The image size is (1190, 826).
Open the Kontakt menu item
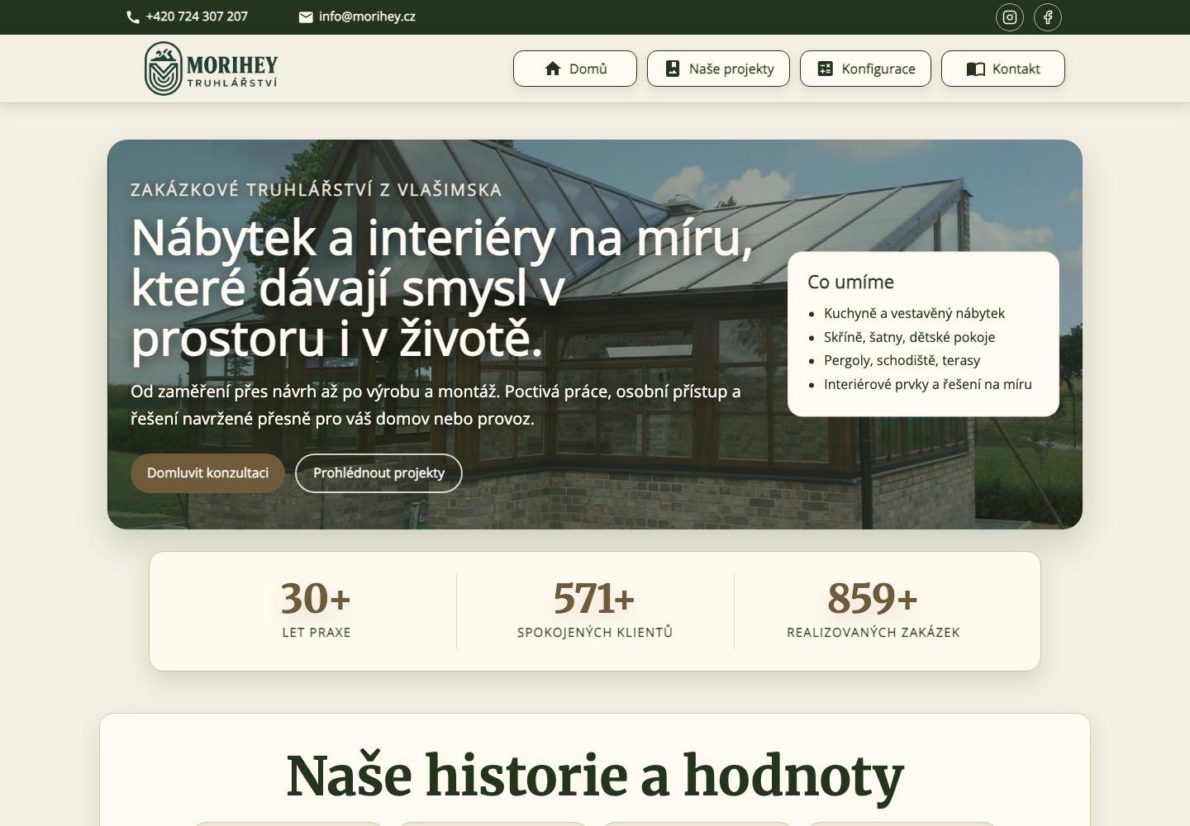(1003, 69)
